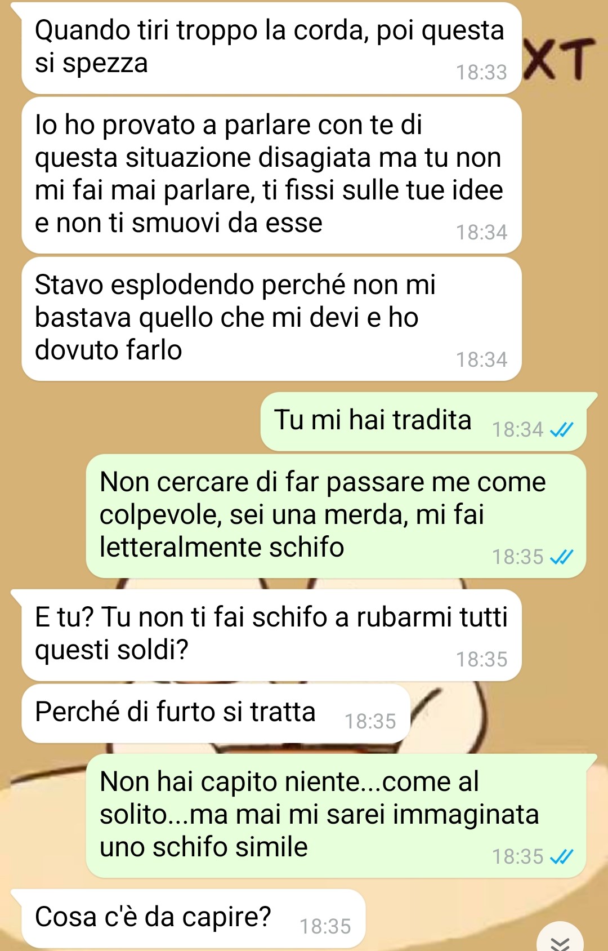
Task: Select the "Non hai capito niente" message
Action: (336, 816)
